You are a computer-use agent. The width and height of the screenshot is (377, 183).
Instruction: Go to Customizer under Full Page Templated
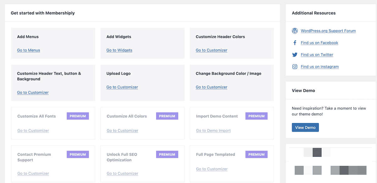[212, 169]
